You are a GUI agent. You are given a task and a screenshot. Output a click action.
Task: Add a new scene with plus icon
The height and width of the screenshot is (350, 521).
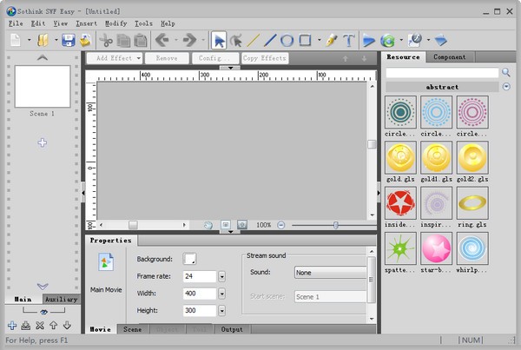tap(12, 326)
